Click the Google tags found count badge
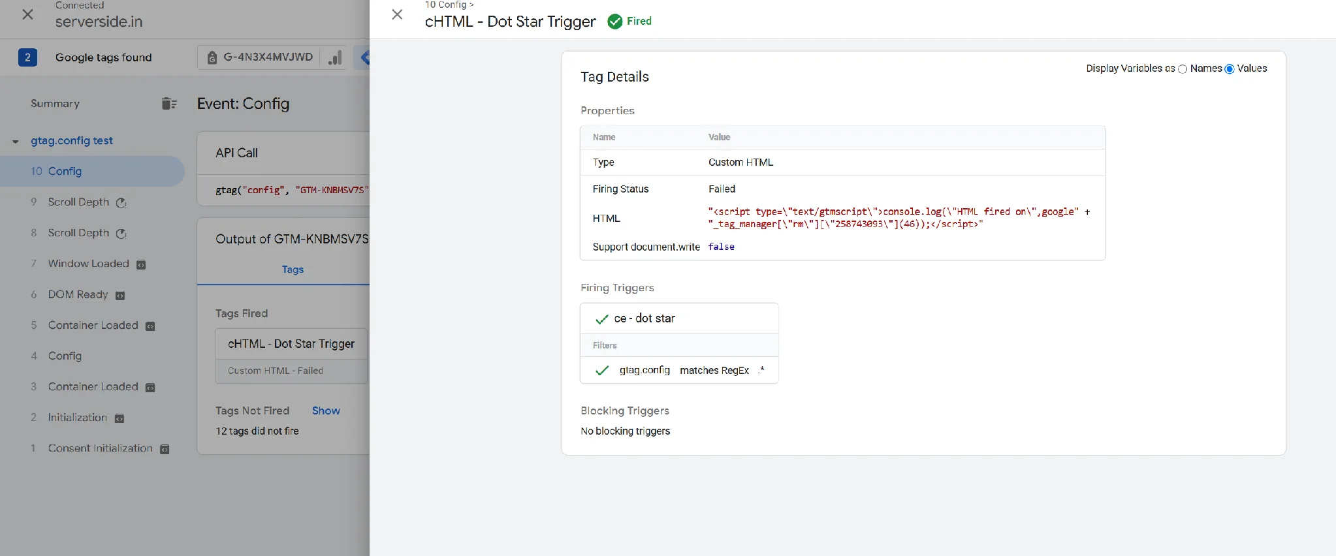 pos(27,57)
